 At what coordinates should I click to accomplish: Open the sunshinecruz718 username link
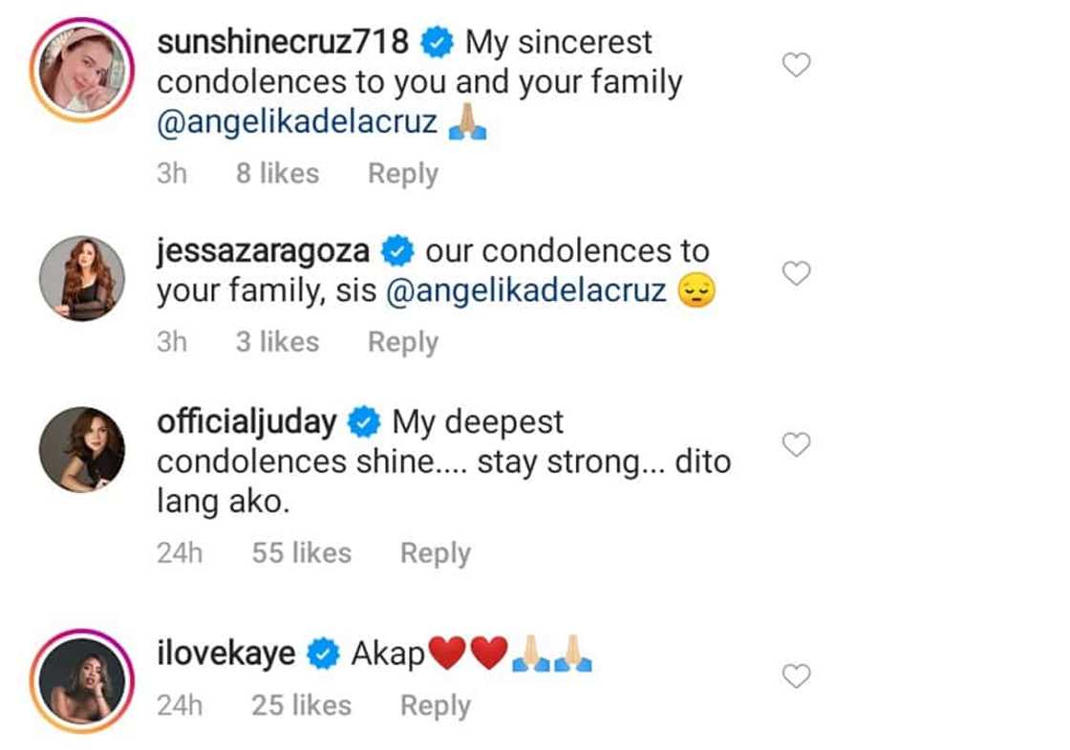[x=283, y=42]
